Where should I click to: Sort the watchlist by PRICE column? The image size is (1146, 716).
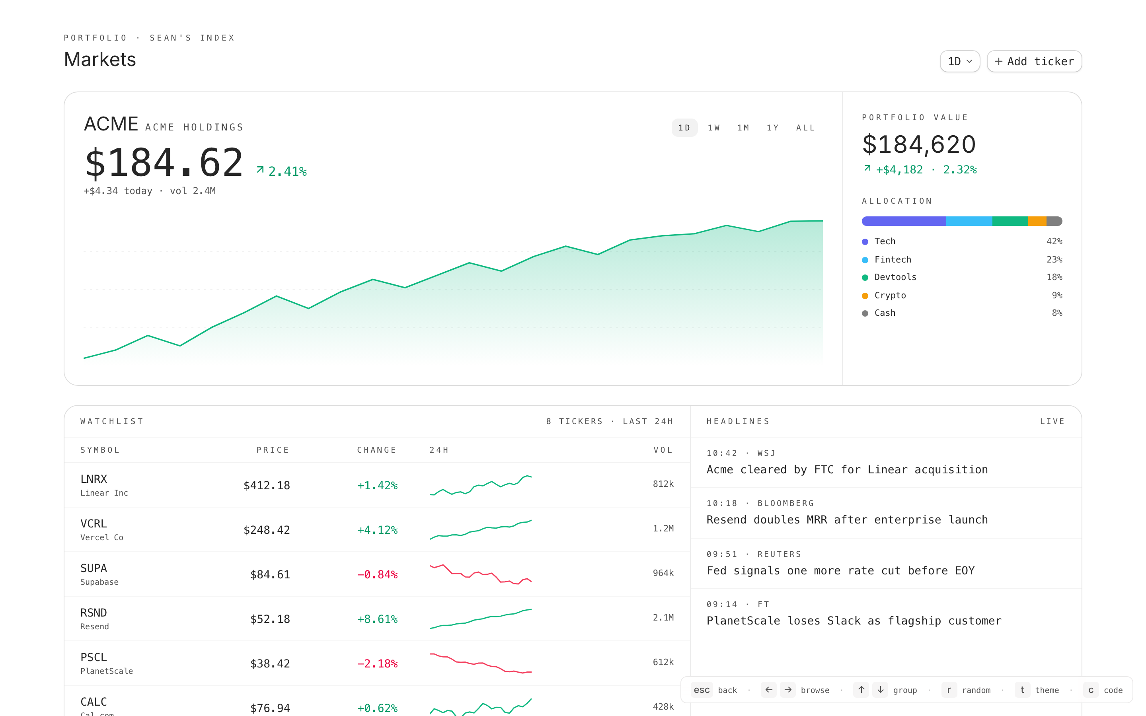pyautogui.click(x=273, y=450)
